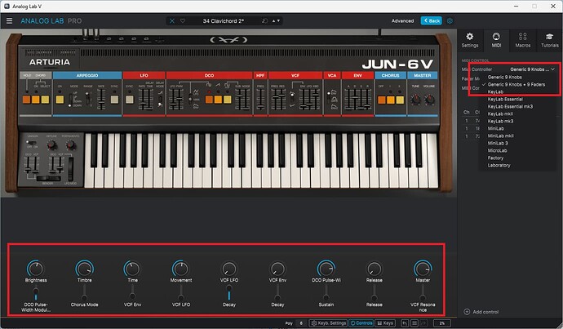Click the VCF LFO knob
The image size is (563, 329).
pos(229,269)
